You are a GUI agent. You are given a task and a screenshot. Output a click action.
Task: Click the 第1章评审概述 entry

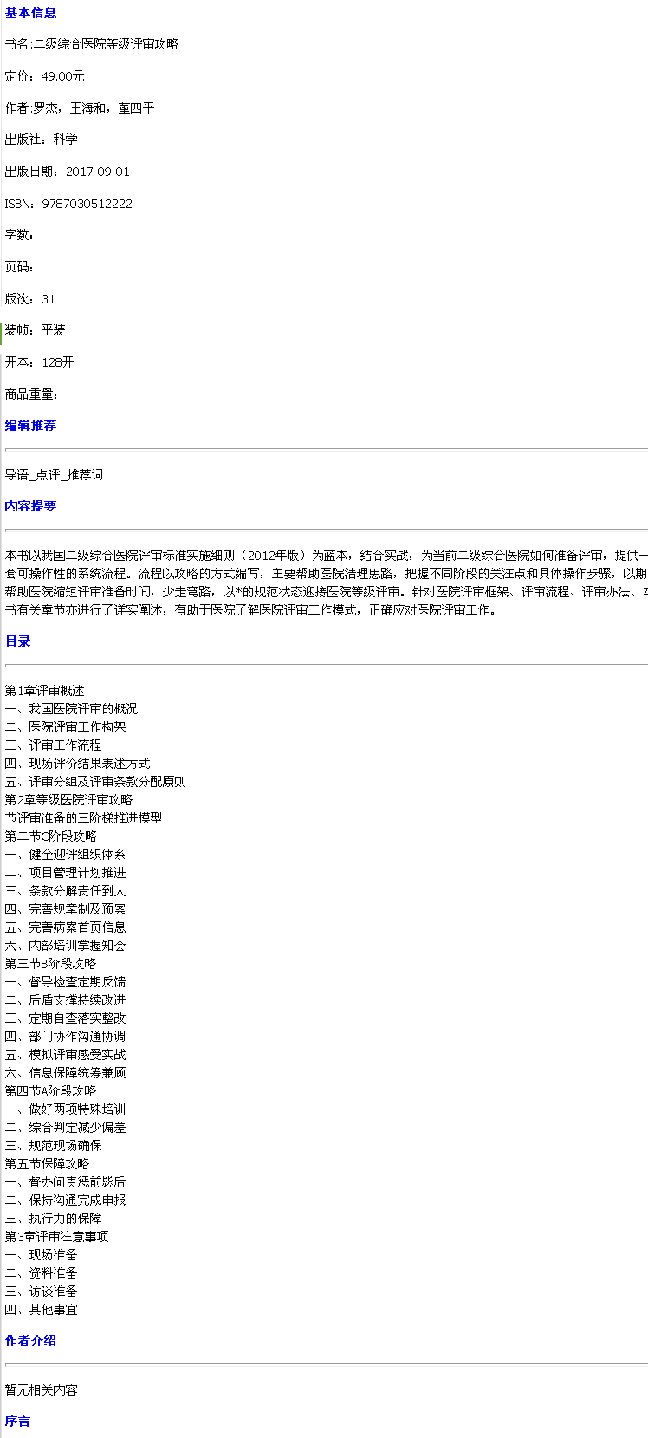coord(45,691)
